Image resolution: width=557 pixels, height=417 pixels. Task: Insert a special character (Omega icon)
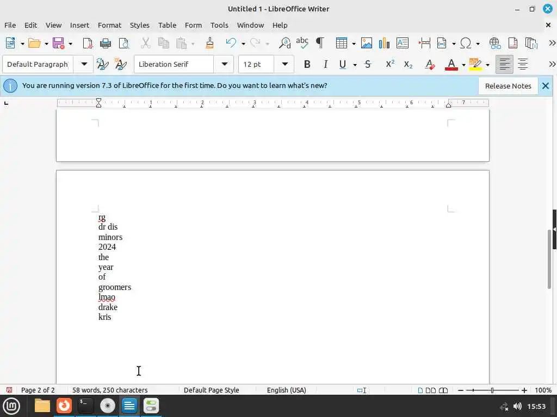click(466, 43)
